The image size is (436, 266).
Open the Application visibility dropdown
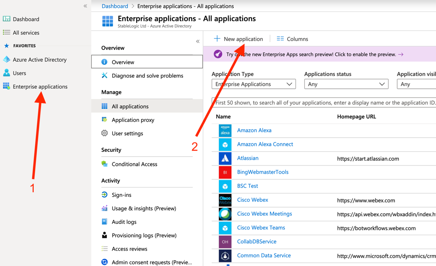[416, 84]
